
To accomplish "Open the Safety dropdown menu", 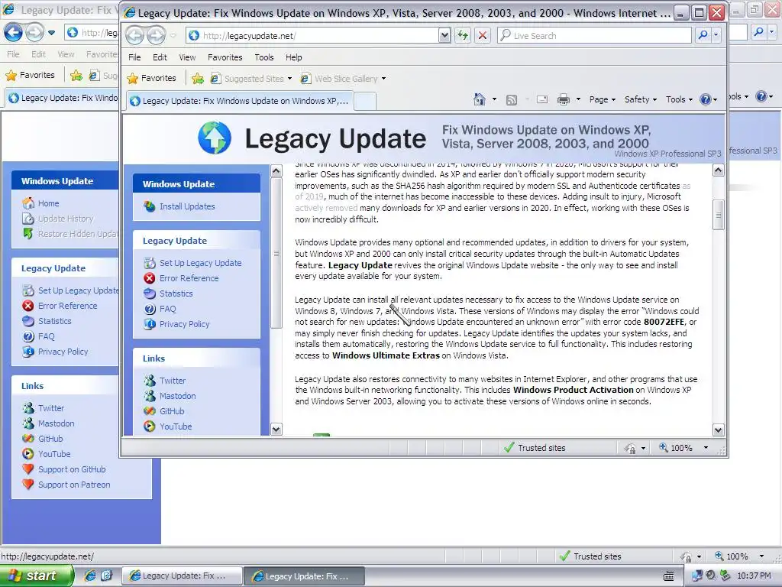I will [641, 99].
